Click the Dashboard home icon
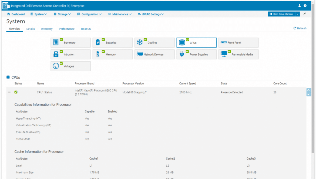The width and height of the screenshot is (316, 179). tap(8, 14)
